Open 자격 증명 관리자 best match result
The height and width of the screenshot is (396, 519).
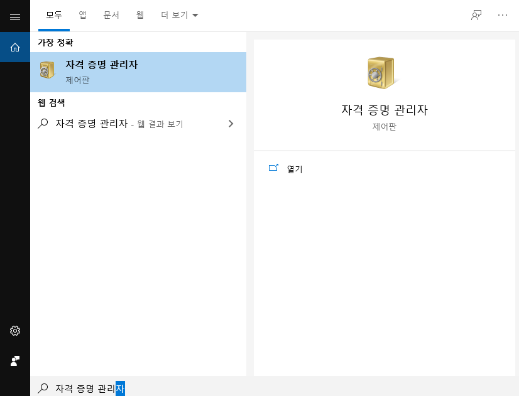pyautogui.click(x=138, y=72)
